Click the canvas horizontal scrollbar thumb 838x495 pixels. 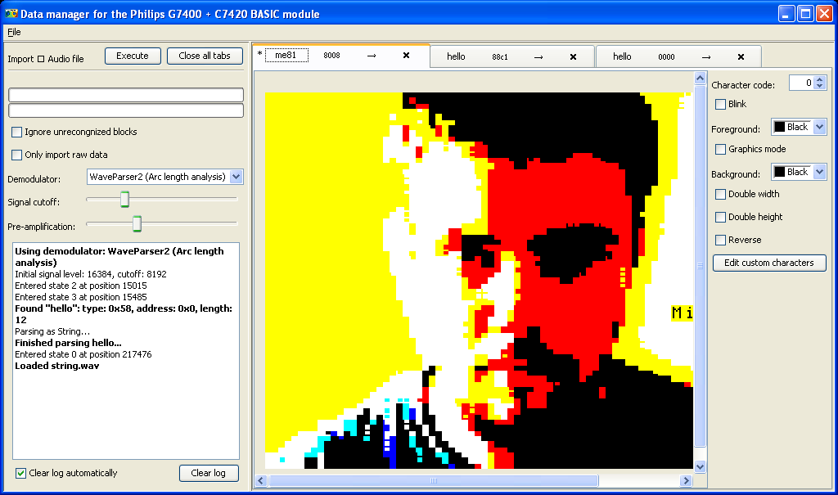434,480
